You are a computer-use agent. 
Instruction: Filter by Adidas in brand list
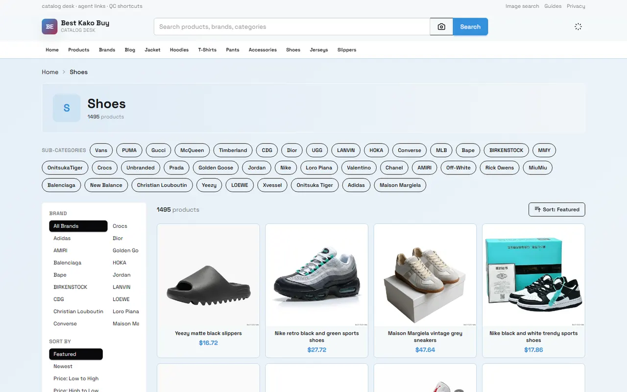(x=62, y=238)
